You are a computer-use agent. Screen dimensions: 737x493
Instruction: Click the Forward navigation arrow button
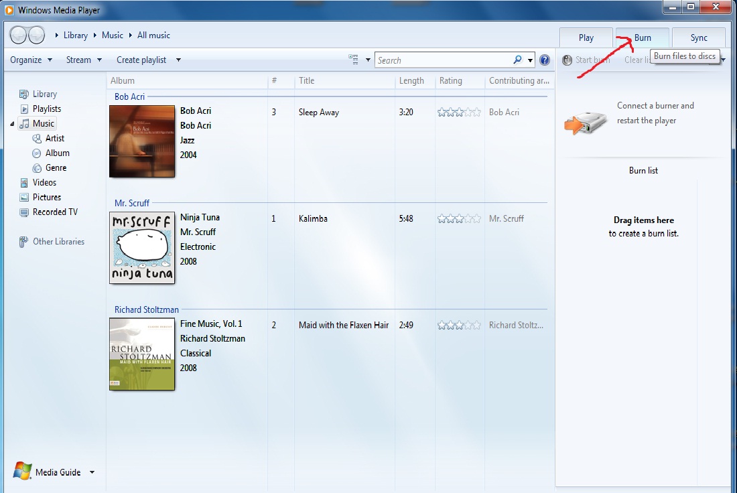[x=37, y=35]
